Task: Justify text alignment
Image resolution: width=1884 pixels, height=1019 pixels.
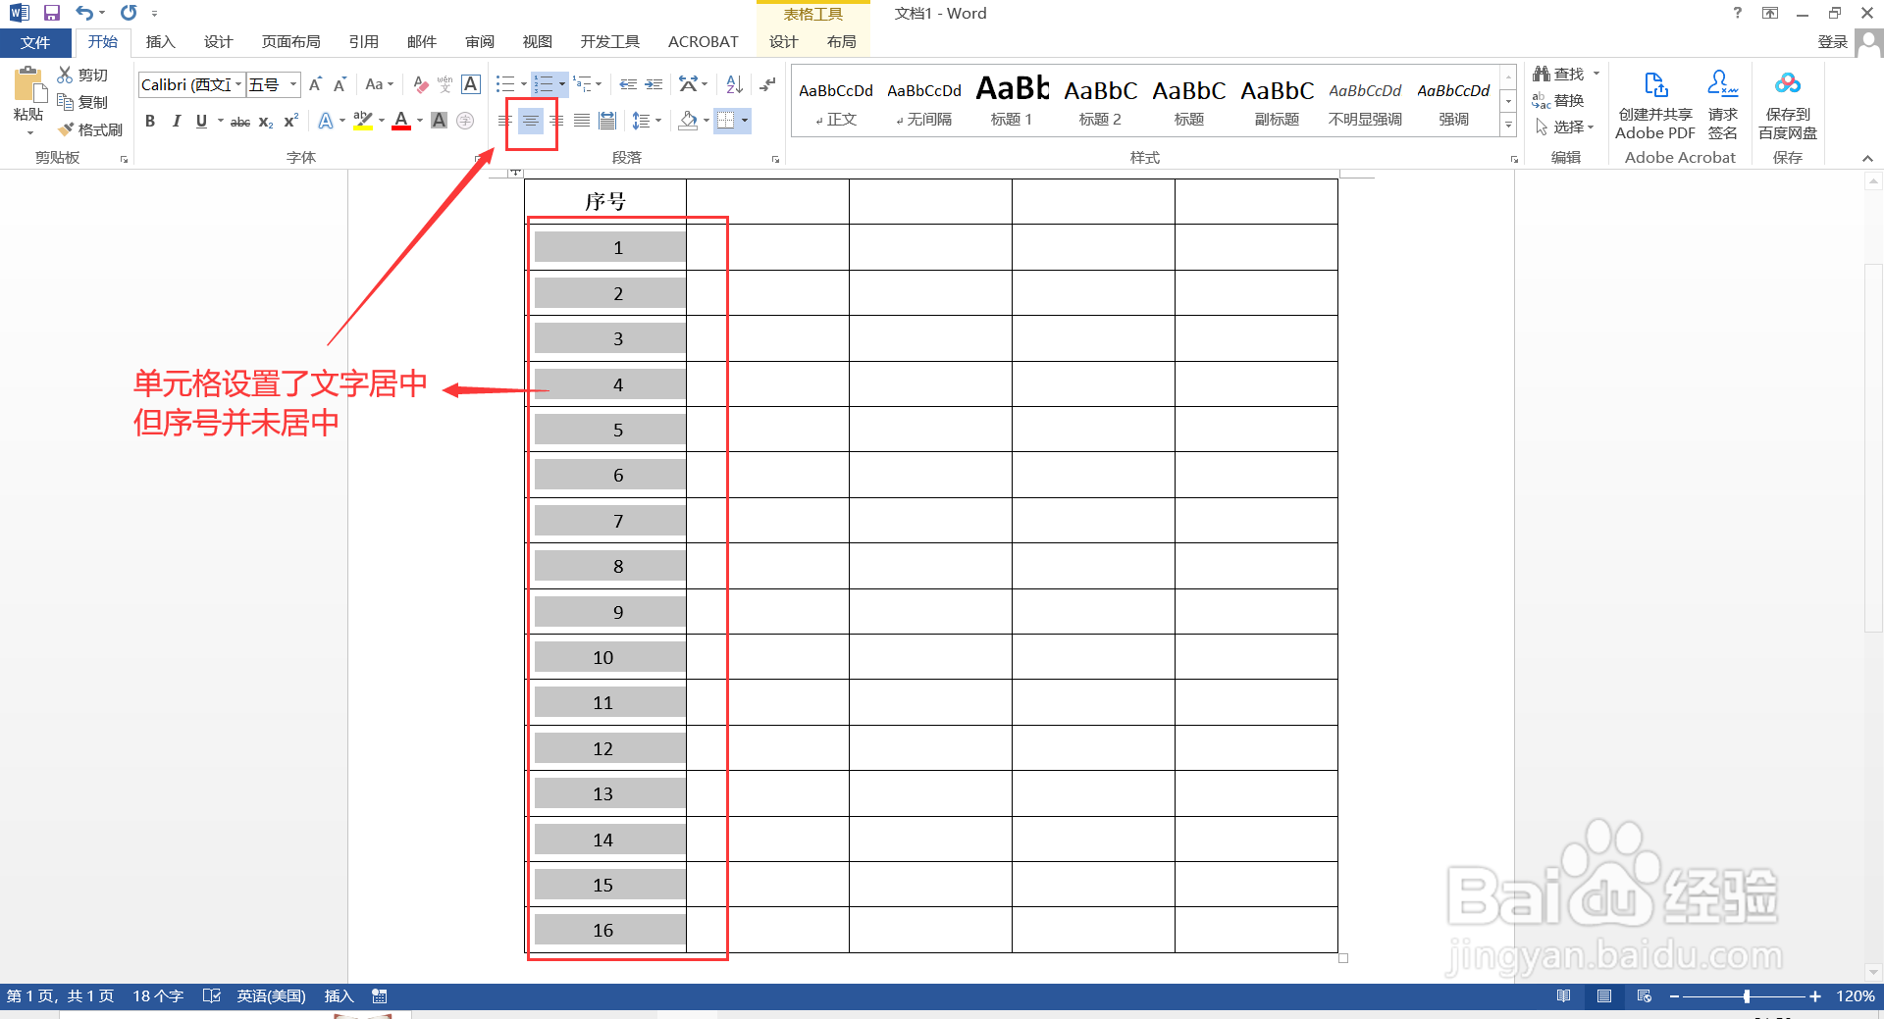Action: 582,121
